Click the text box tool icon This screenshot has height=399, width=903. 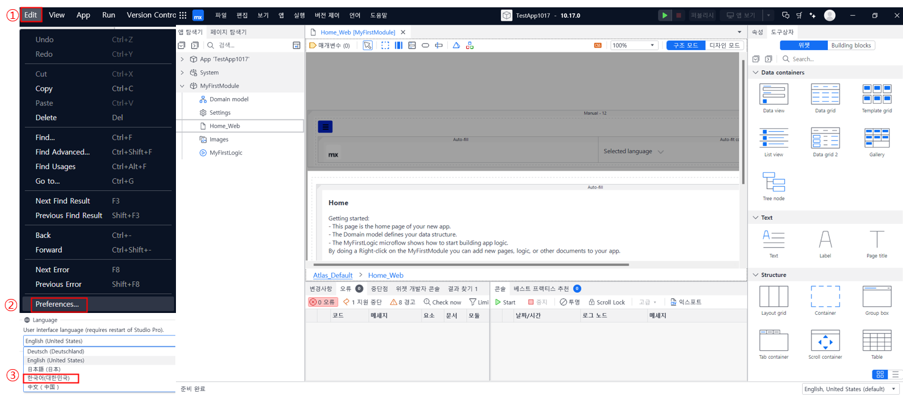pyautogui.click(x=439, y=45)
